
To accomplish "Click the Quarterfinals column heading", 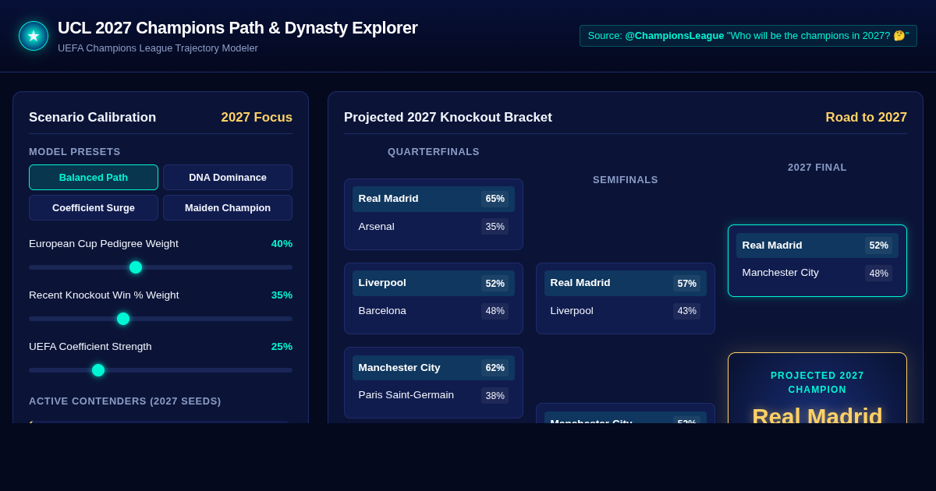I will pyautogui.click(x=434, y=152).
